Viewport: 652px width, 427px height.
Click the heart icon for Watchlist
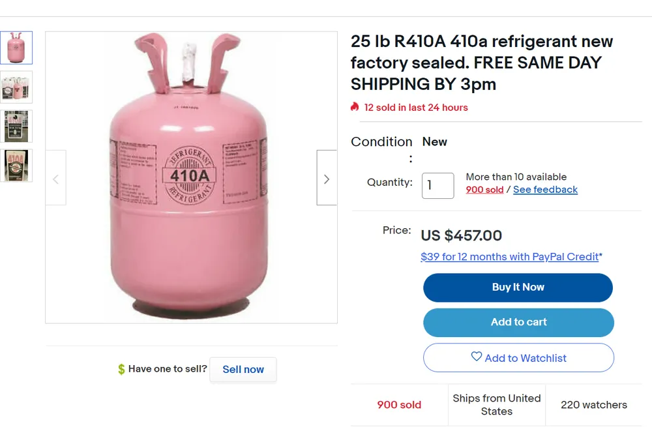tap(477, 357)
